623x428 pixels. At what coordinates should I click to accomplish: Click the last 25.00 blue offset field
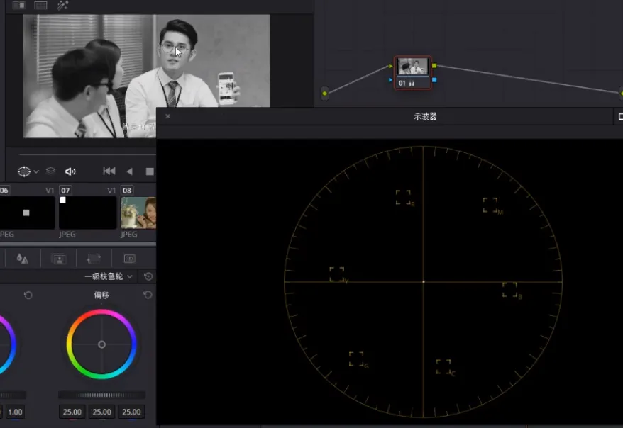pyautogui.click(x=131, y=412)
